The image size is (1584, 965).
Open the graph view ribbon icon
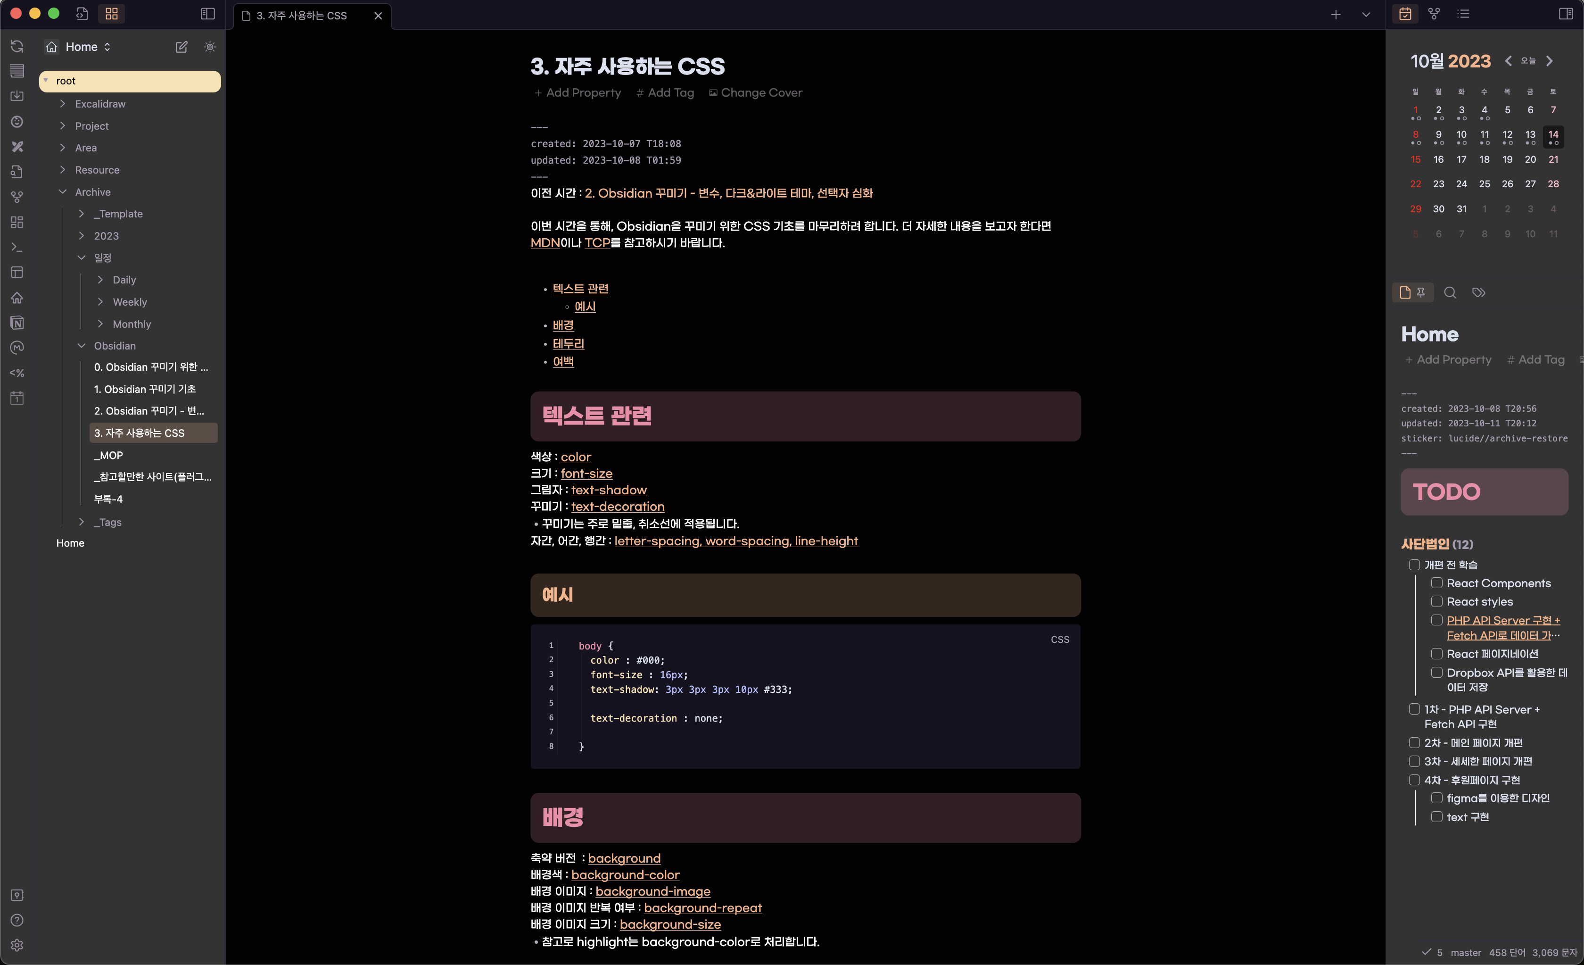point(17,197)
